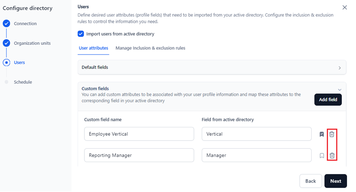Click the Back button
The image size is (356, 192).
click(310, 181)
